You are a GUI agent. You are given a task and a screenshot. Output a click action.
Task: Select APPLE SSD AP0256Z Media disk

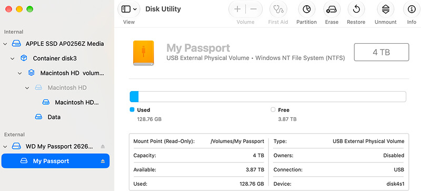[x=65, y=44]
